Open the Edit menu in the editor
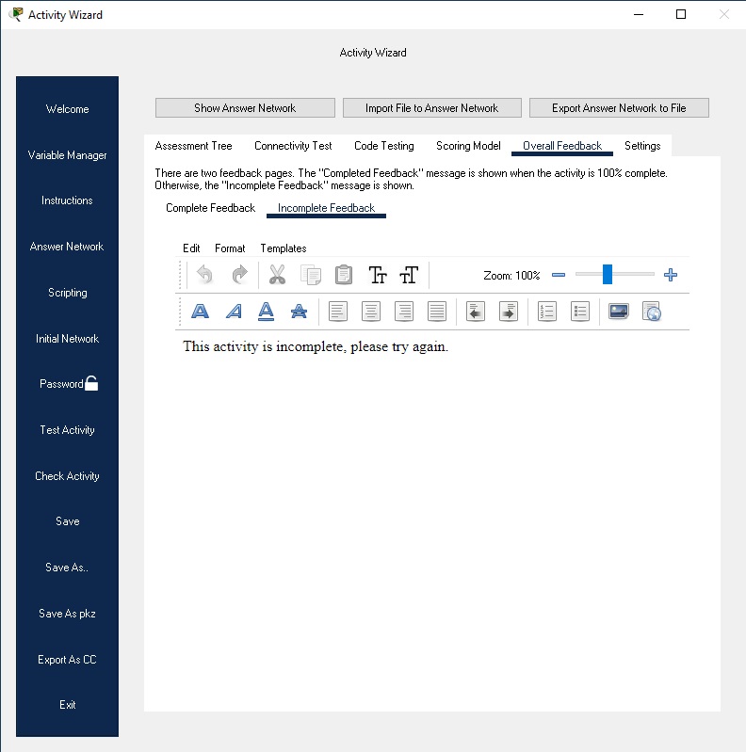The width and height of the screenshot is (746, 752). [191, 248]
